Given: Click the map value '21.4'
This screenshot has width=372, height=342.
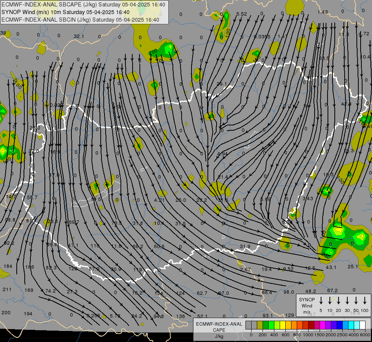Looking at the screenshot, I should click(223, 177).
